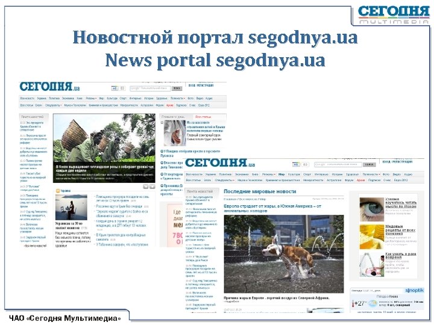The width and height of the screenshot is (434, 325).
Task: Open Видео on the world news page menu
Action: pos(397,175)
